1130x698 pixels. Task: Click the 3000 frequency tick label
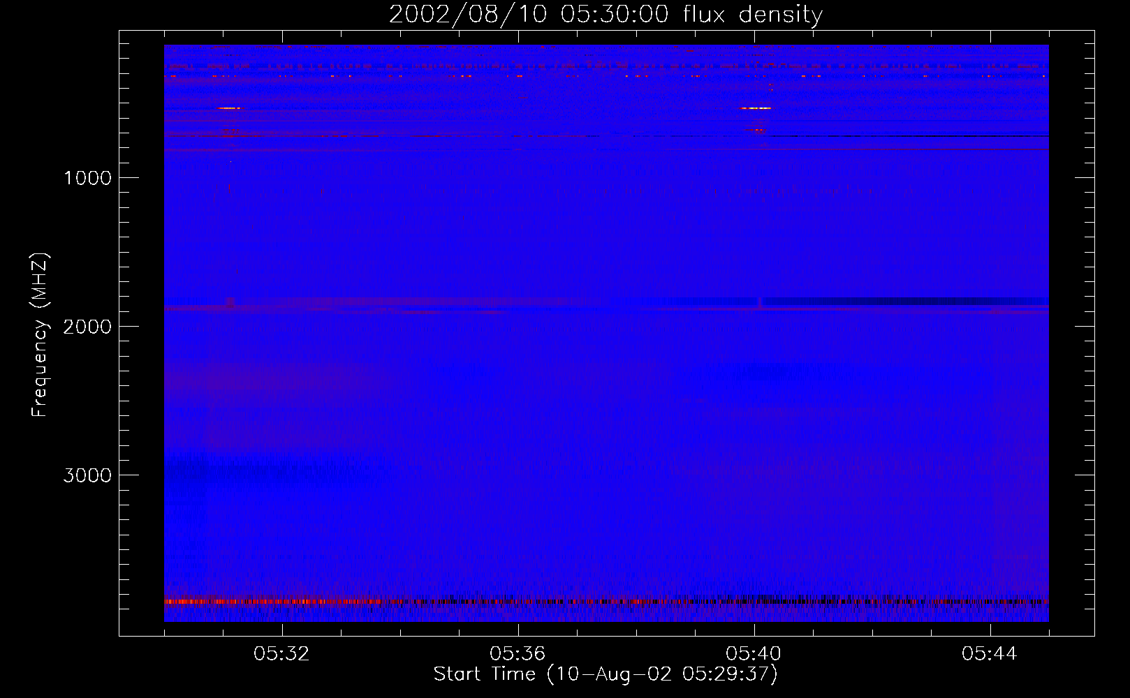[87, 475]
